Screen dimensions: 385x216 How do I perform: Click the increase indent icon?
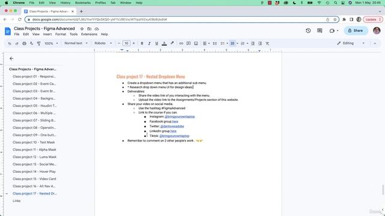click(260, 43)
